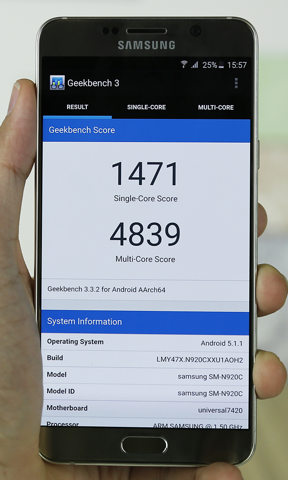Tap the Motherboard label
Screen dimensions: 288x480
(x=67, y=408)
